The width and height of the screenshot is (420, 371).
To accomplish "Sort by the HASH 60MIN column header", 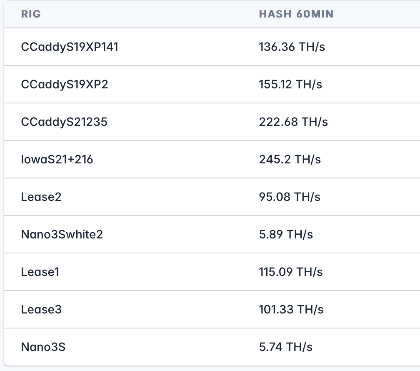I will [x=296, y=14].
